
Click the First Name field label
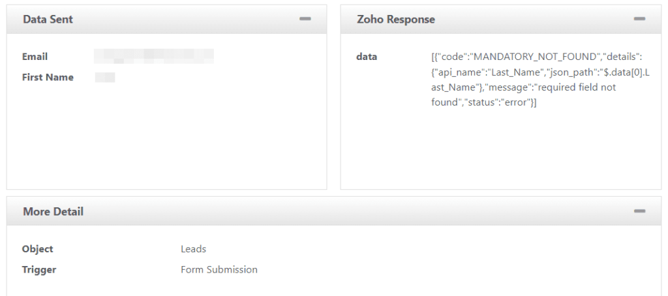pyautogui.click(x=48, y=78)
